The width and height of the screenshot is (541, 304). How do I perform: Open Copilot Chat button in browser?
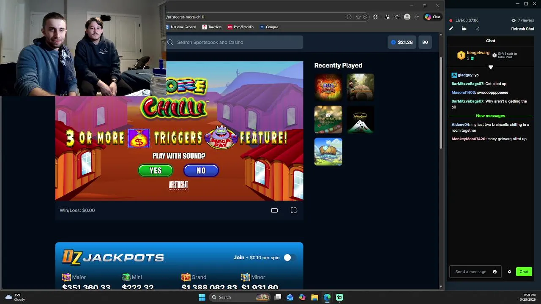coord(432,17)
